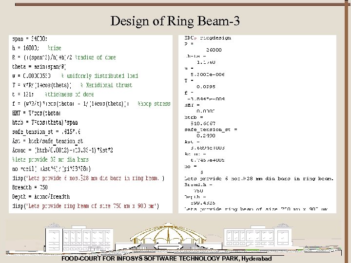Screen dimensions: 351x263
Task: Click the output Depth value "899.4325"
Action: (x=203, y=203)
